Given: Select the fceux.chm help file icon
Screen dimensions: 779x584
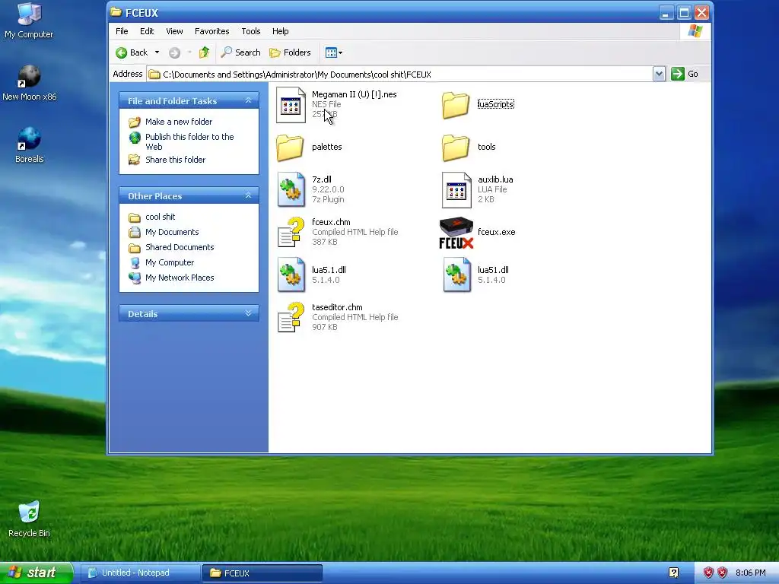Looking at the screenshot, I should coord(291,232).
